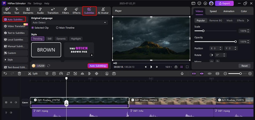This screenshot has height=120, width=255.
Task: Open the speed gauge tool in the timeline toolbar
Action: point(61,74)
